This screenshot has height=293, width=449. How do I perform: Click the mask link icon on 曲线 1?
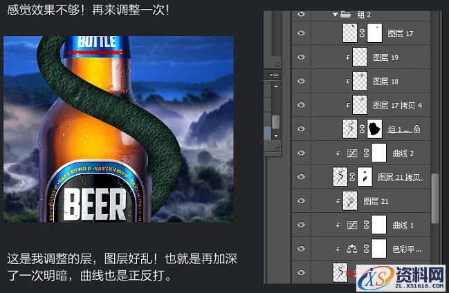366,225
